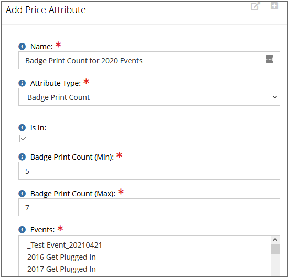The image size is (289, 278).
Task: Focus the Name text field
Action: coord(149,60)
